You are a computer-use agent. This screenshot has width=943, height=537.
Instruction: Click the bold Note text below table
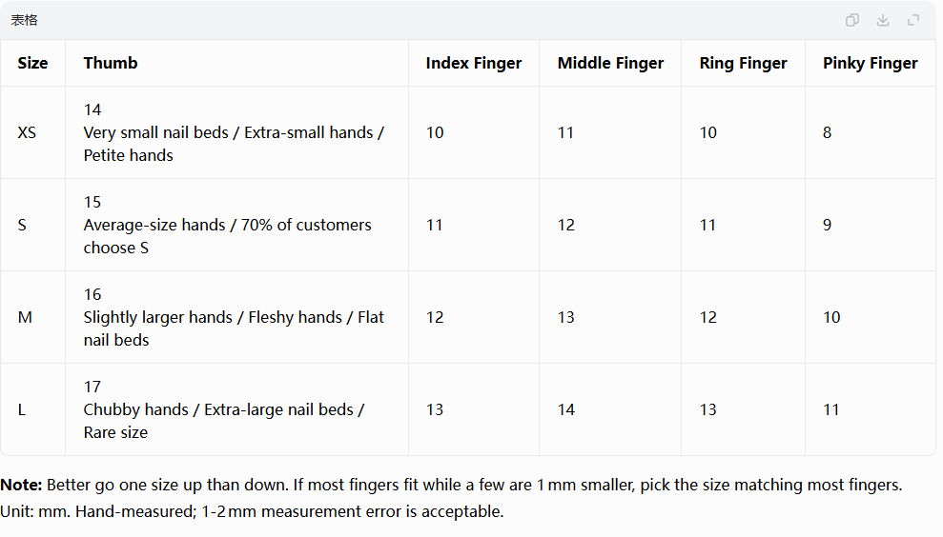pos(21,485)
